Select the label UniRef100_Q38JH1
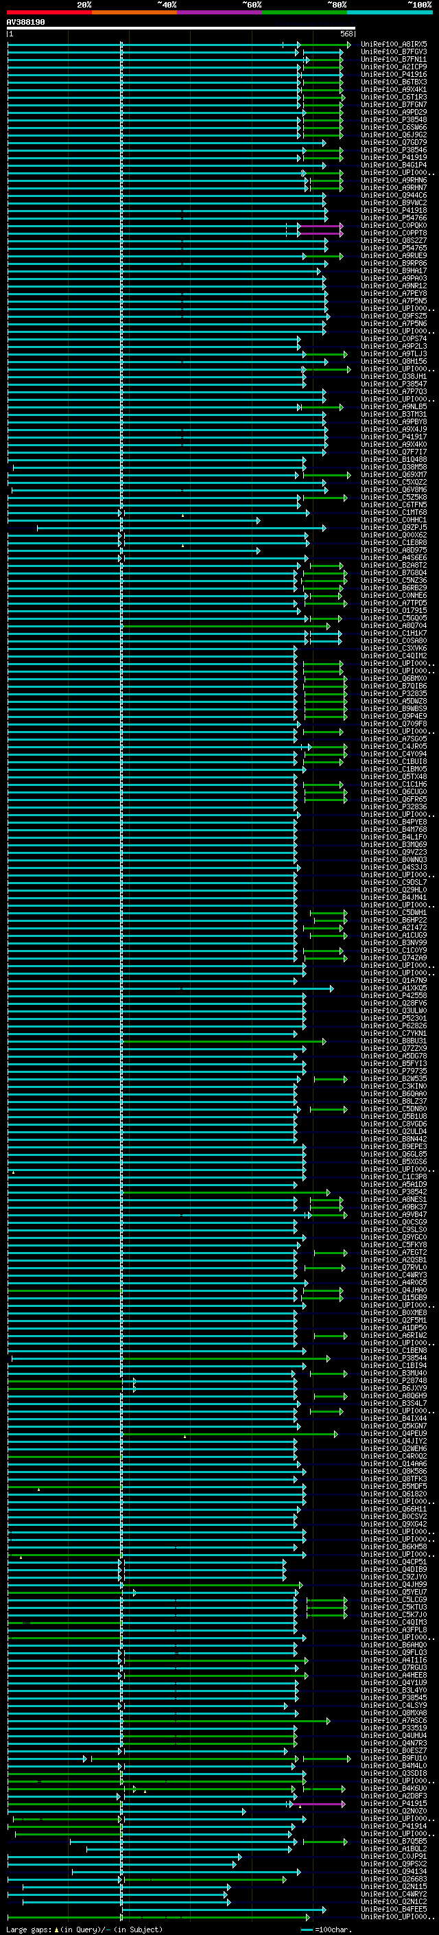Screen dimensions: 439x1935 394,376
